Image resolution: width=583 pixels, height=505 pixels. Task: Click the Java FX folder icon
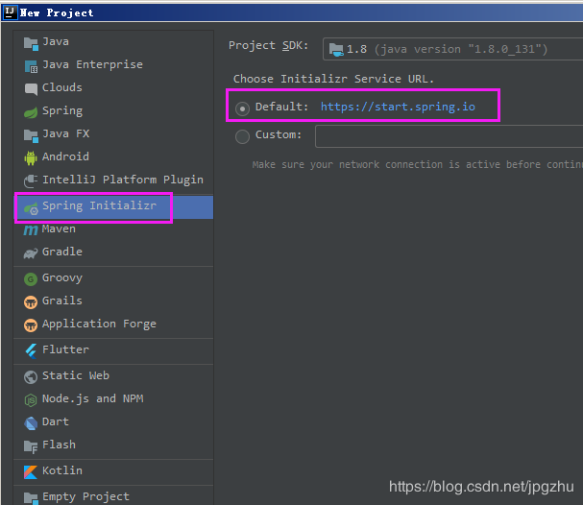(x=31, y=135)
